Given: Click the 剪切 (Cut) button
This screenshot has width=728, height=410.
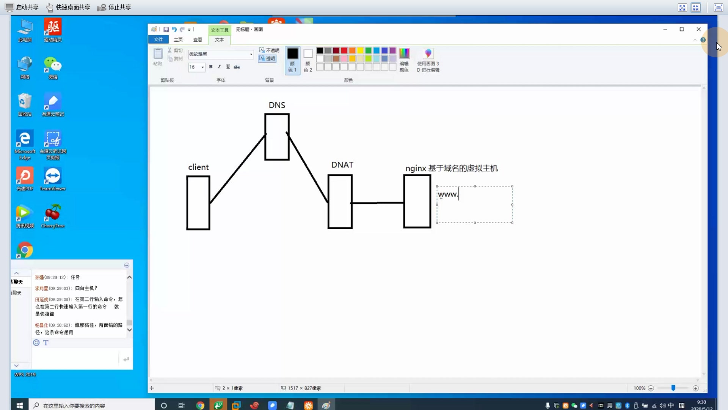Looking at the screenshot, I should 175,50.
